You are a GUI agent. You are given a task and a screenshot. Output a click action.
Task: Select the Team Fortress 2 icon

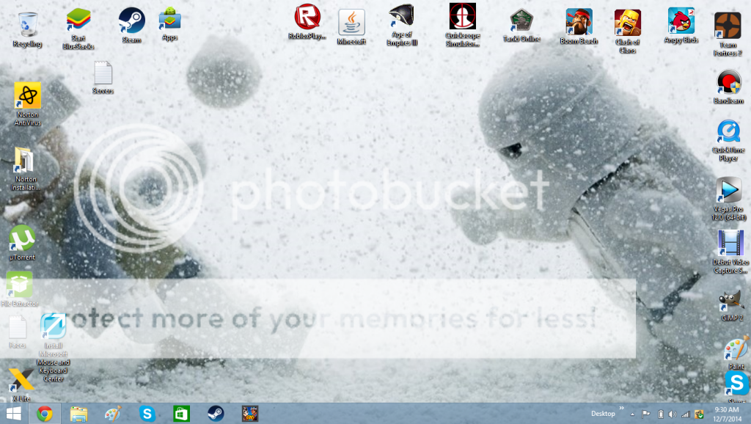[727, 26]
